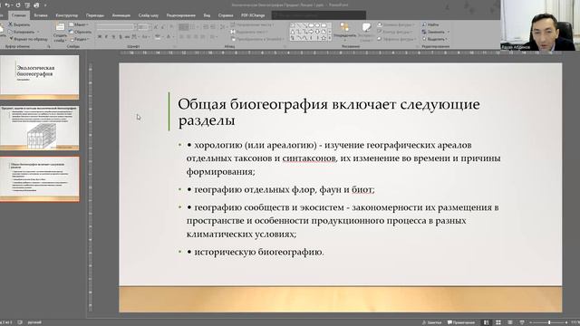The image size is (580, 326).
Task: Switch to Slide Sorter view icon
Action: coord(498,322)
